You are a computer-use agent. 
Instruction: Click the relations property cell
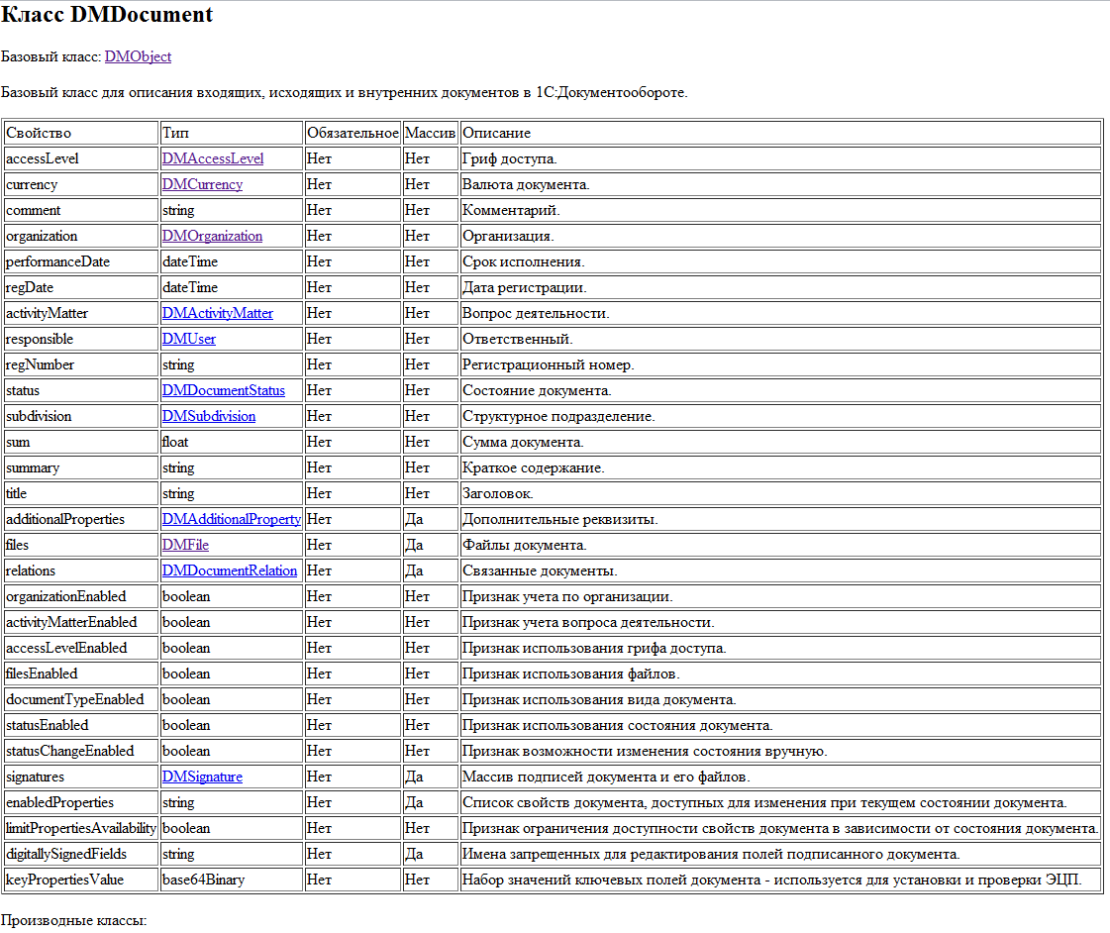tap(81, 570)
